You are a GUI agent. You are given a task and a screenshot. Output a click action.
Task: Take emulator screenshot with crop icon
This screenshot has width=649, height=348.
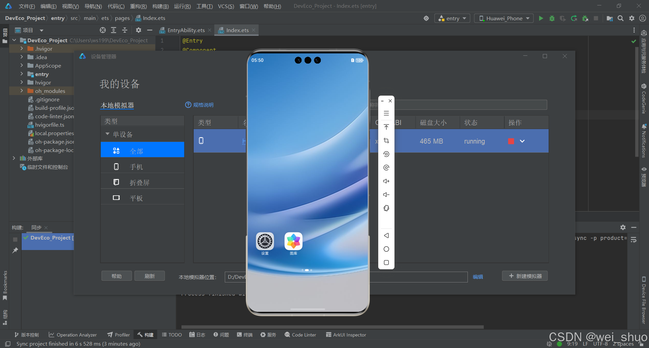[386, 141]
